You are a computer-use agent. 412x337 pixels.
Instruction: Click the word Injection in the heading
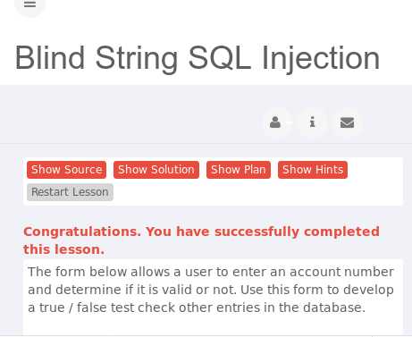[x=321, y=58]
